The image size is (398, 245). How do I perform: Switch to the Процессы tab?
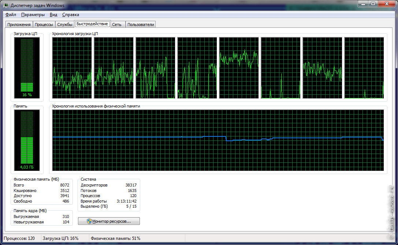pos(44,24)
